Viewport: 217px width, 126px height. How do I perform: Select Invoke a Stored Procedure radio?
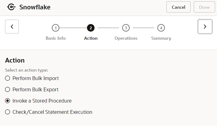click(x=8, y=101)
